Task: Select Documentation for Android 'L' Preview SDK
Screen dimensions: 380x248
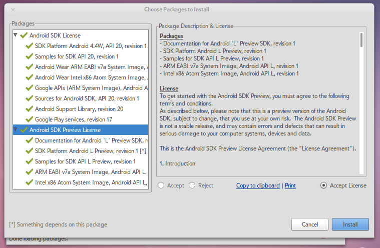Action: click(90, 140)
